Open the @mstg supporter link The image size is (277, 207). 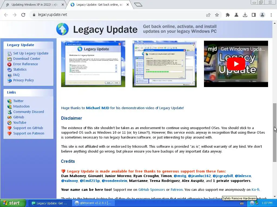(180, 176)
